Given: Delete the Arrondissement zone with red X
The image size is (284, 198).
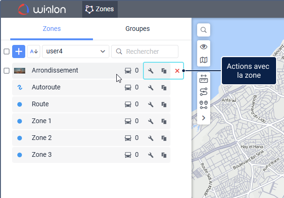Looking at the screenshot, I should 177,71.
